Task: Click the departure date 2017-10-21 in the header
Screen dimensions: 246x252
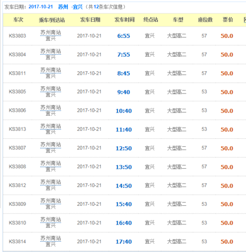Action: (40, 7)
